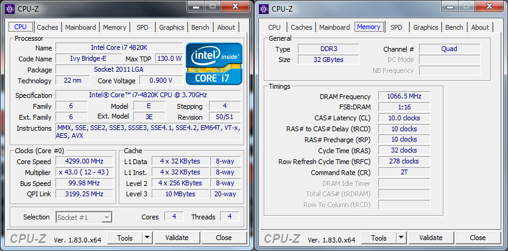Click memory type value 'DDR3'
Screen dimensions: 508x251
click(328, 49)
